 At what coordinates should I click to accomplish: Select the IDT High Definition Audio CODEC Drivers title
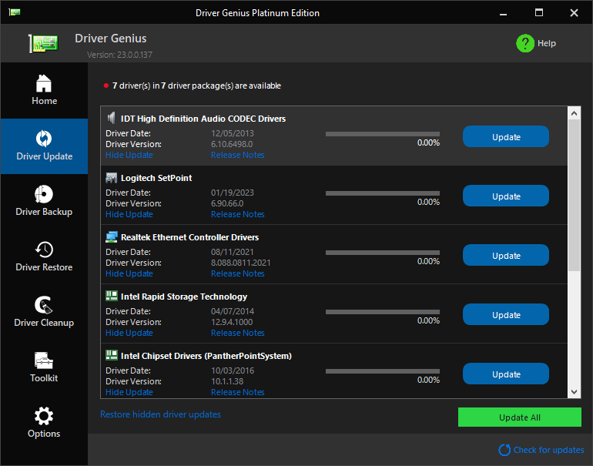[203, 119]
